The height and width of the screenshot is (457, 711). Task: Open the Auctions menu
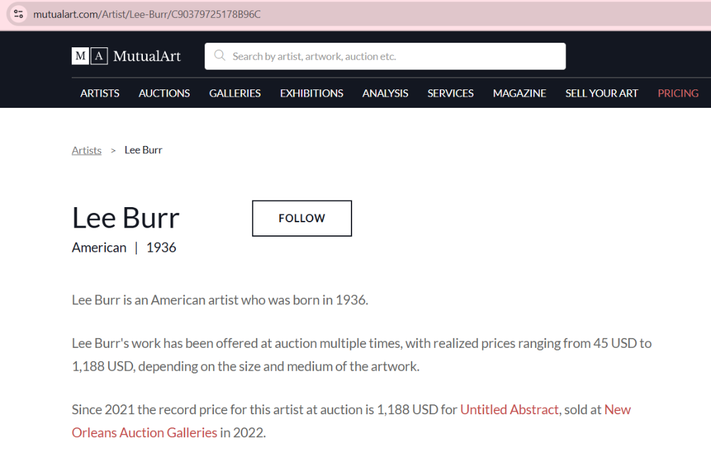[164, 93]
